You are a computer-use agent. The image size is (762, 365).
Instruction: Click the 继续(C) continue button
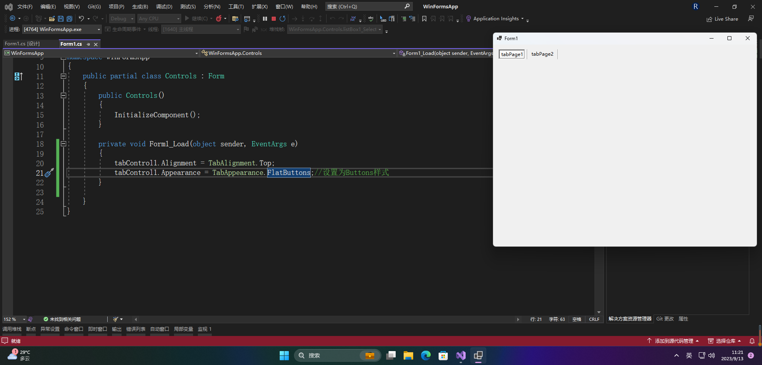196,18
